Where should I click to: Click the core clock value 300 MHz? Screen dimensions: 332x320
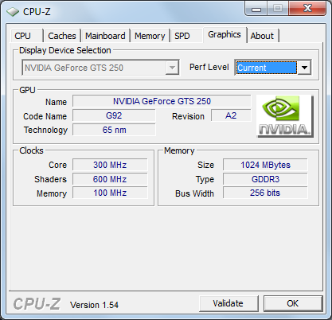click(x=110, y=165)
